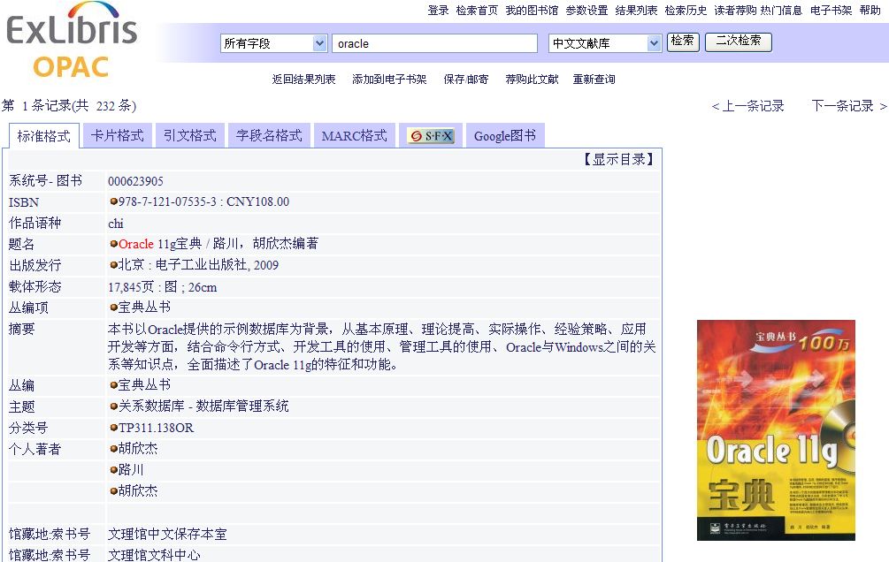Image resolution: width=889 pixels, height=562 pixels.
Task: Switch to the MARC格式 tab
Action: pos(355,135)
